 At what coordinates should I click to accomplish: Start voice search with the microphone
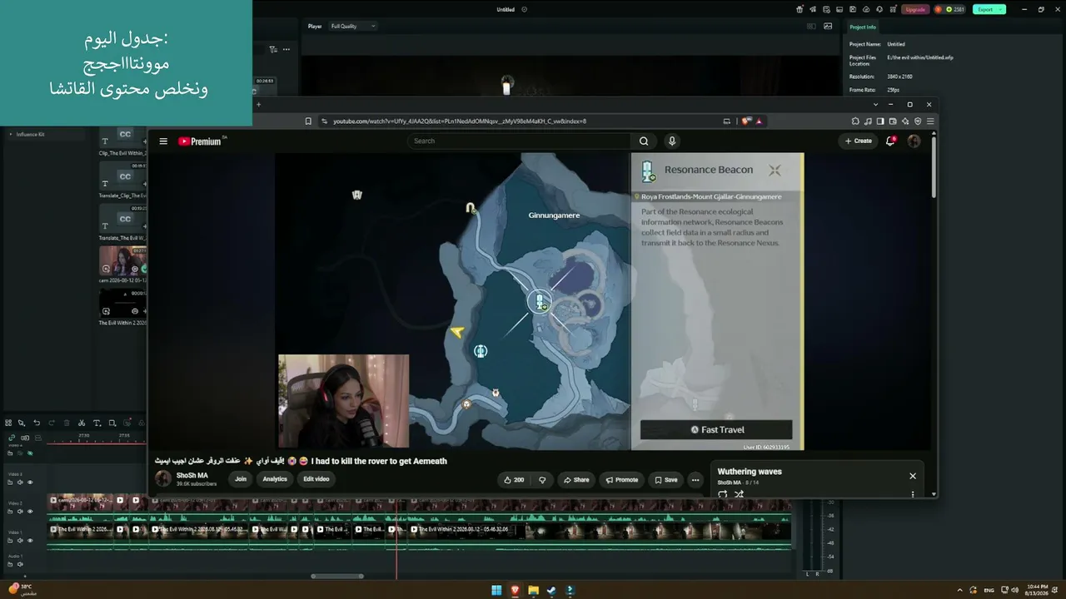[x=672, y=141]
